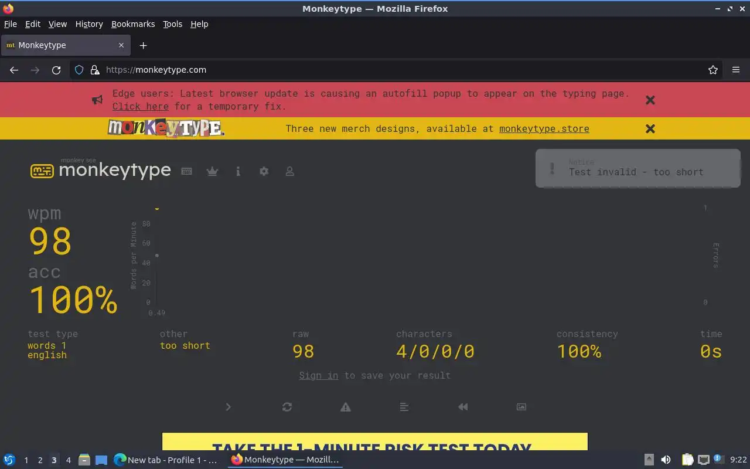Click 'Sign in' to save result
This screenshot has width=750, height=469.
319,375
